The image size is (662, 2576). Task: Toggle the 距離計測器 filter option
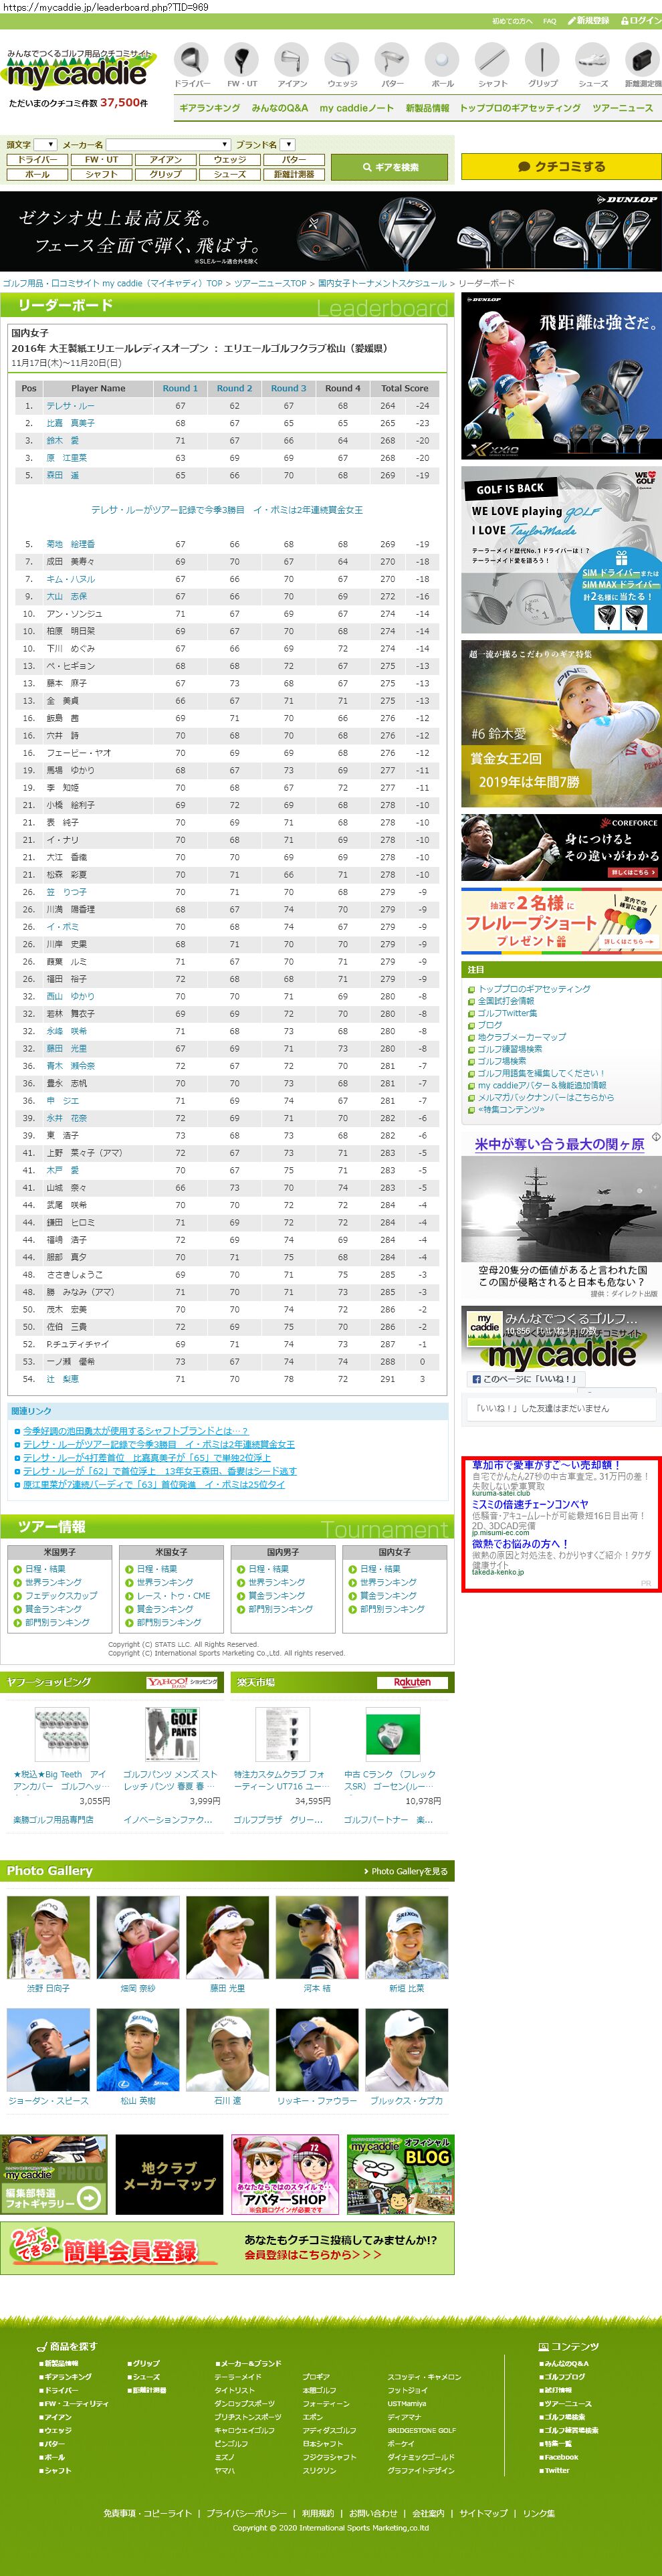point(293,174)
